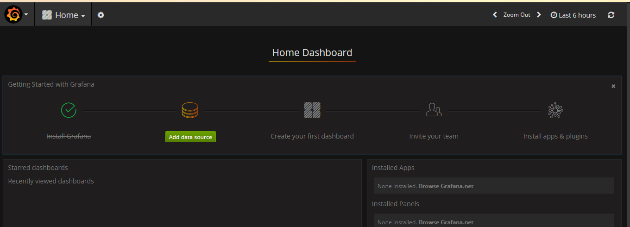
Task: Click the Installed Panels heading
Action: coord(396,204)
